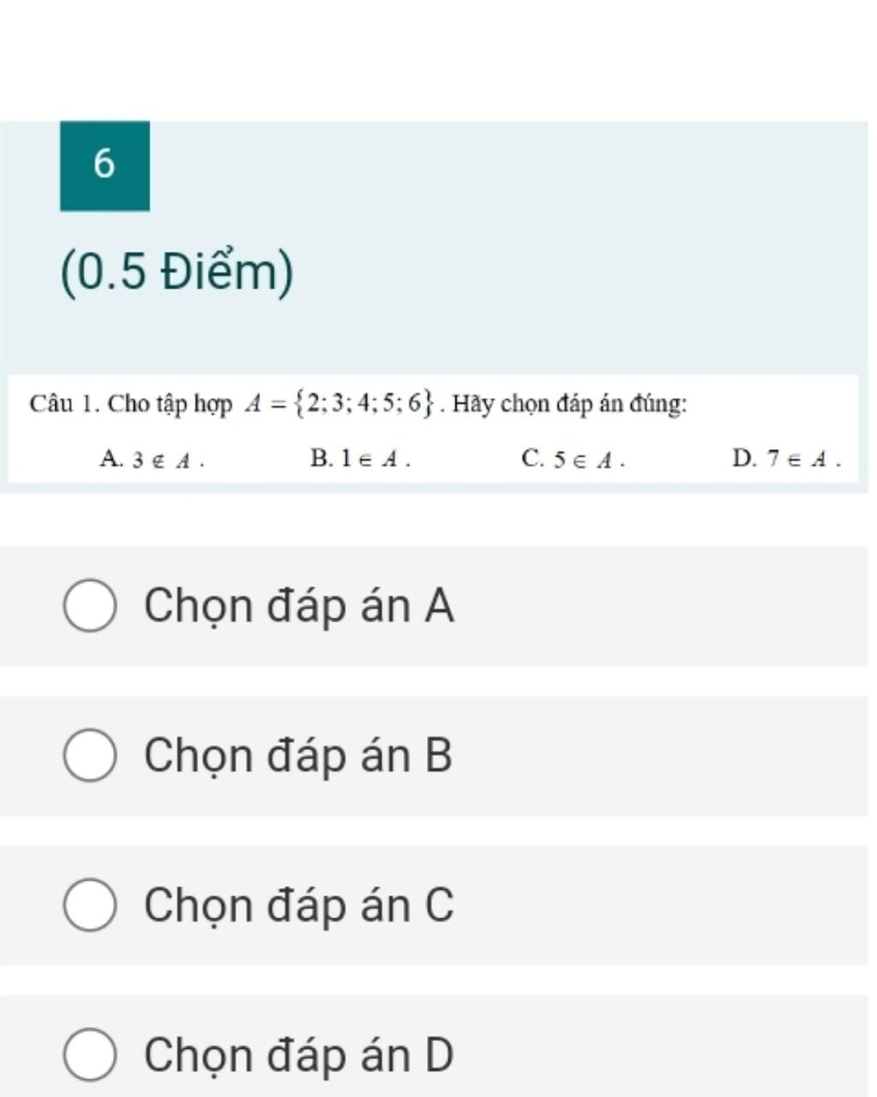Click option "C. 5 ∈ A" in the question
The width and height of the screenshot is (877, 1097).
coord(573,459)
